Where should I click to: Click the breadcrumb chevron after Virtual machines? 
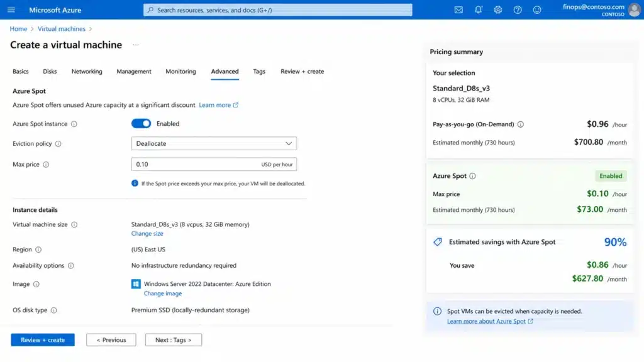tap(91, 29)
